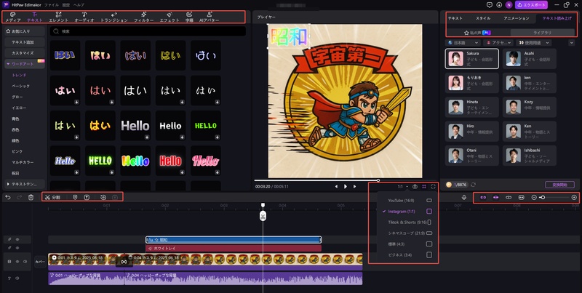Mute the main video track audio
This screenshot has height=293, width=582.
(25, 262)
